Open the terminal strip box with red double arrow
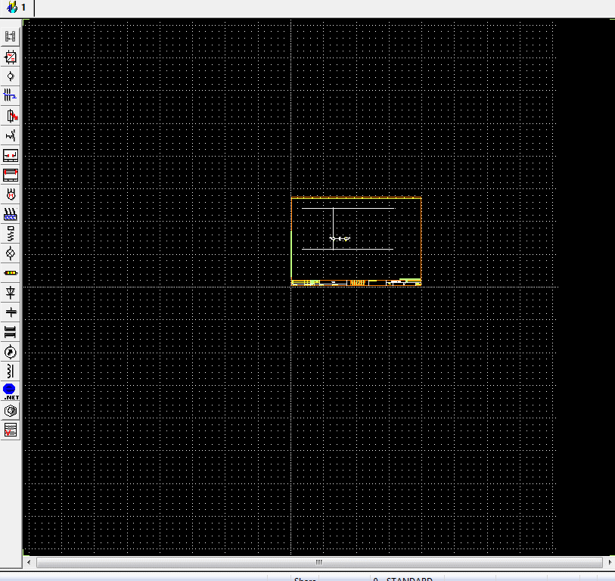Image resolution: width=615 pixels, height=581 pixels. [10, 175]
